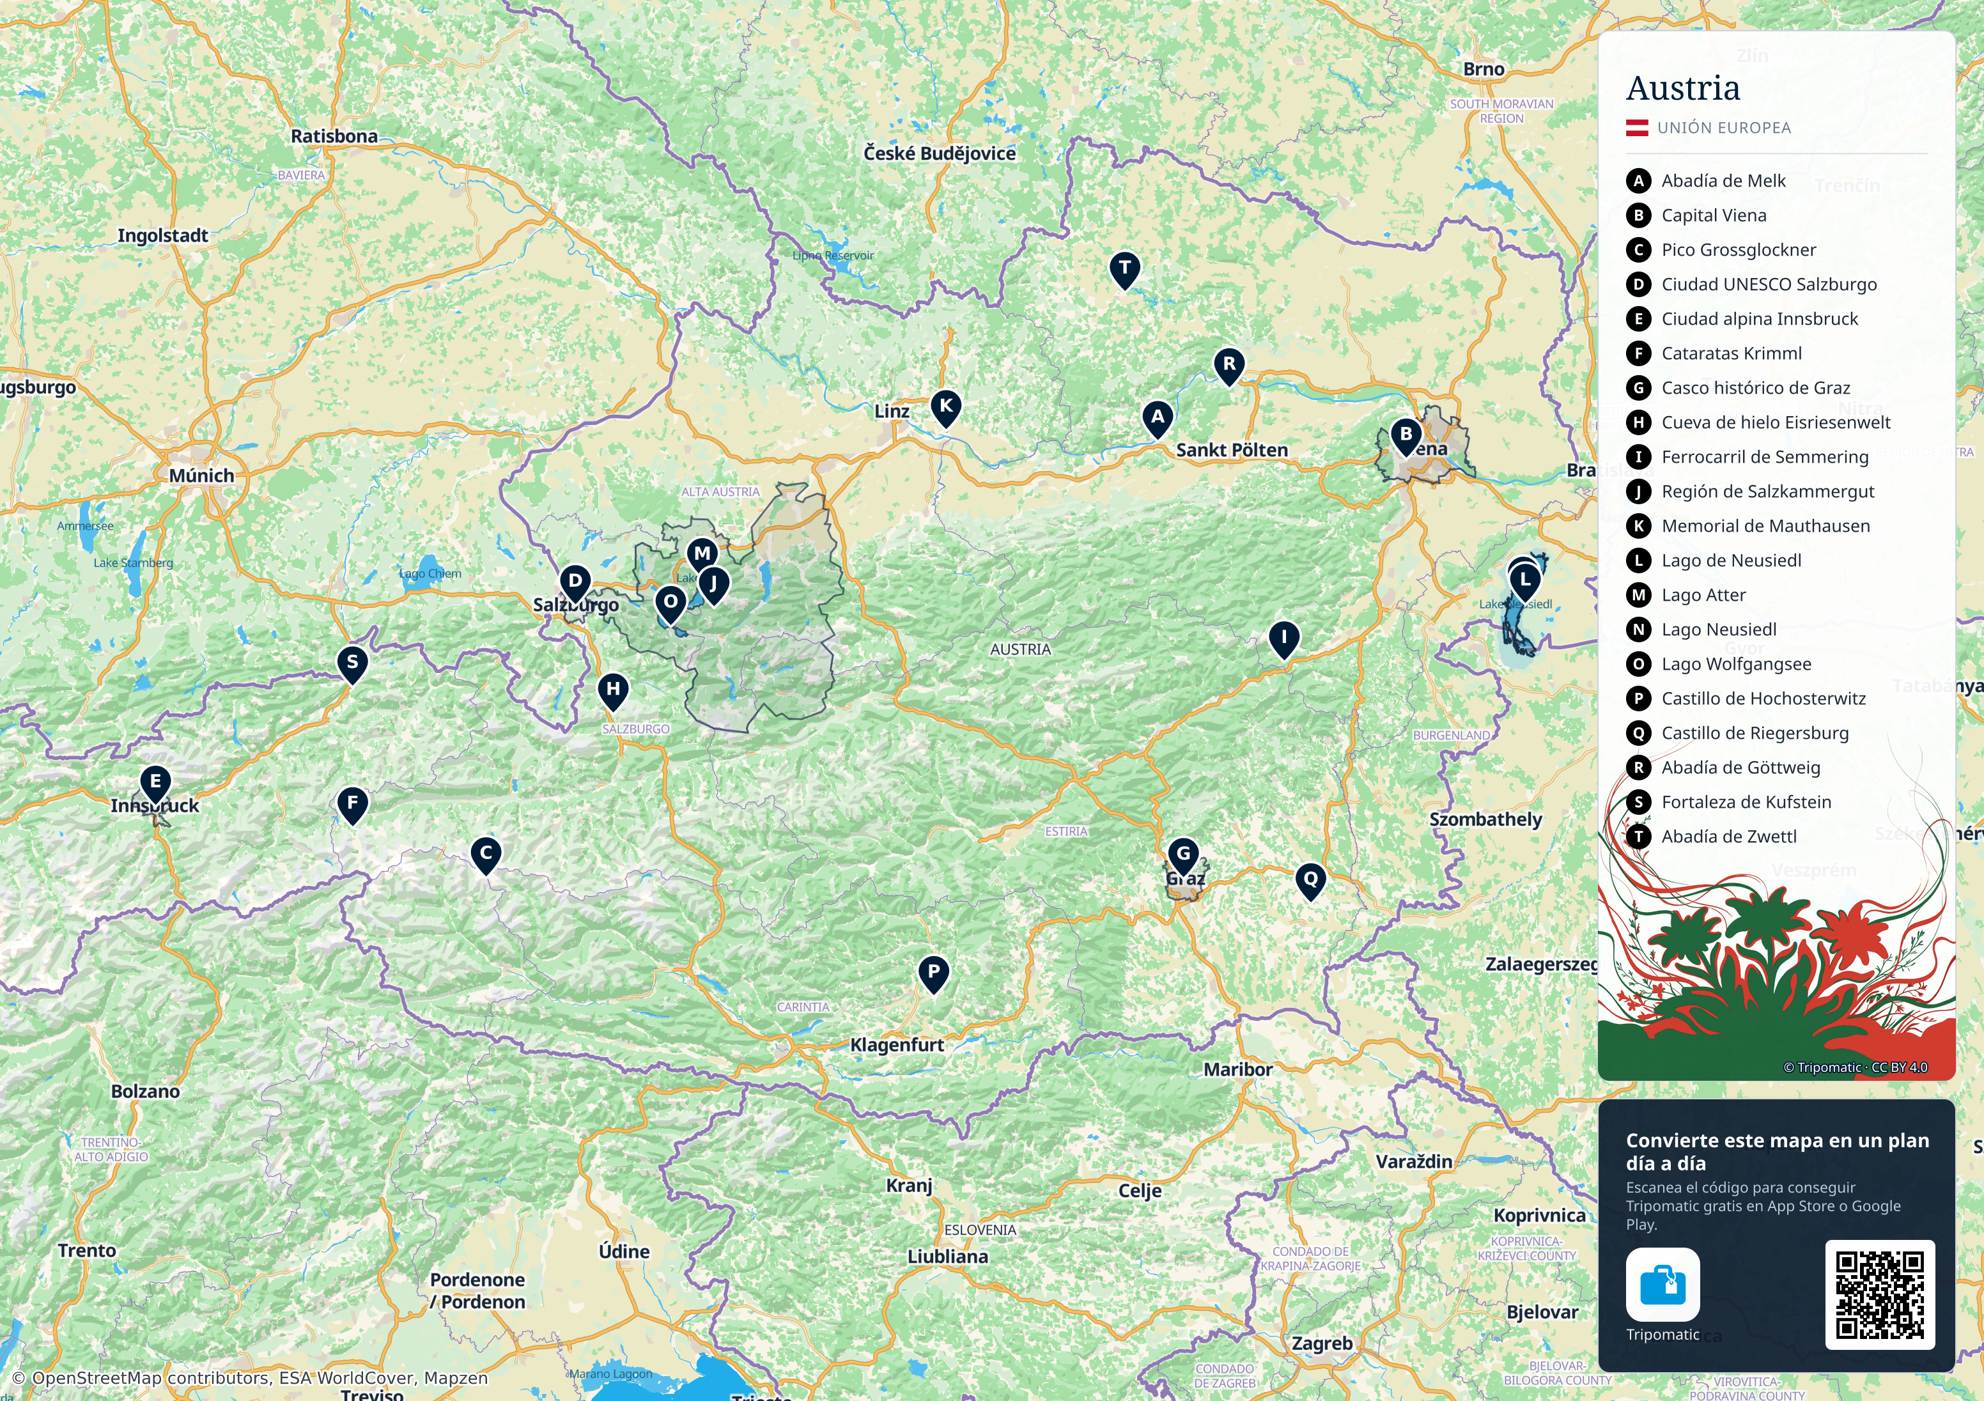
Task: Click the Maribor city label
Action: [x=1237, y=1070]
